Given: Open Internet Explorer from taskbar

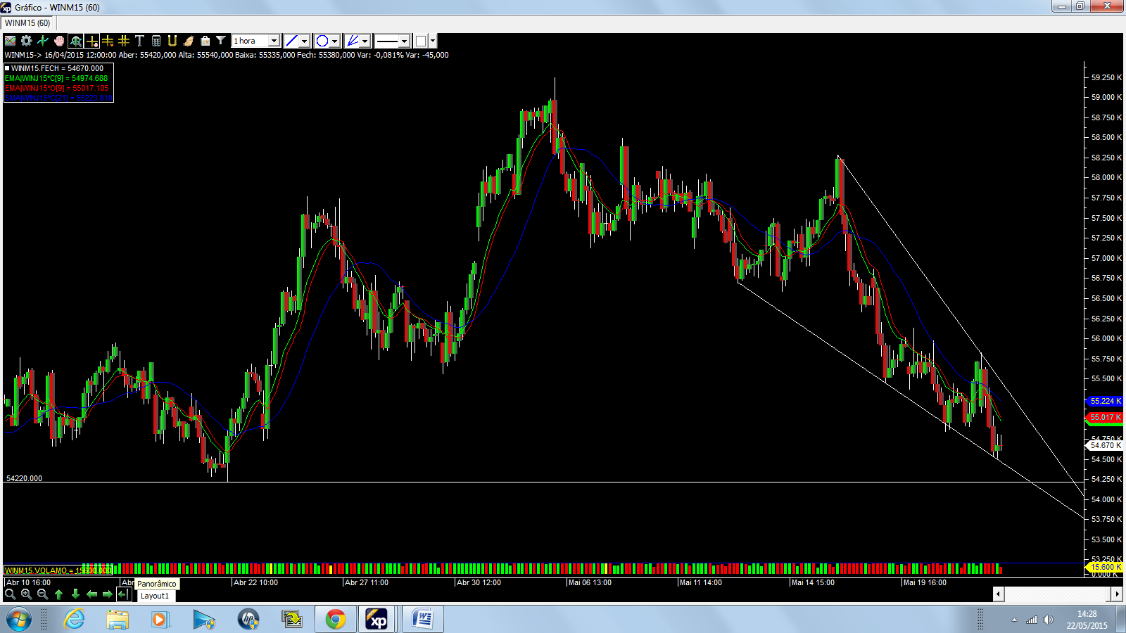Looking at the screenshot, I should 74,620.
